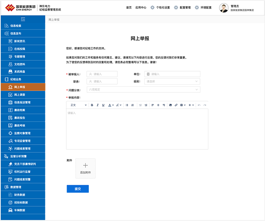
Task: Open 网上调查 in the sidebar
Action: [x=23, y=95]
